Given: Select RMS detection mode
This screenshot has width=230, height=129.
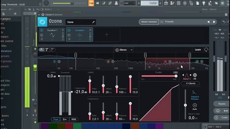Looking at the screenshot, I should (74, 119).
